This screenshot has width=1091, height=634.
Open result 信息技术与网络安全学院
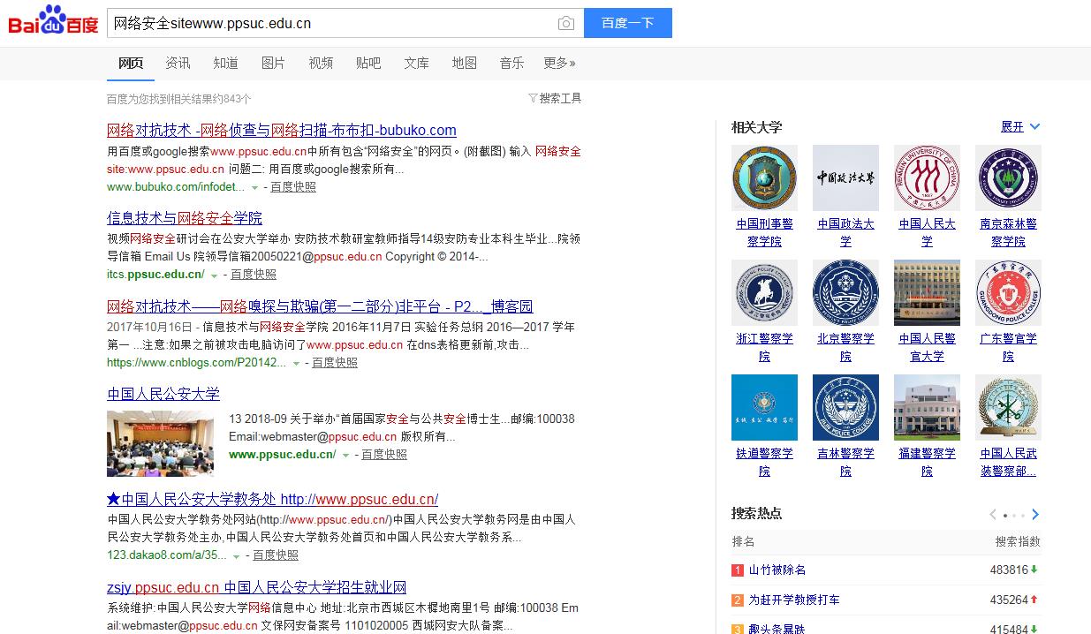pyautogui.click(x=185, y=217)
